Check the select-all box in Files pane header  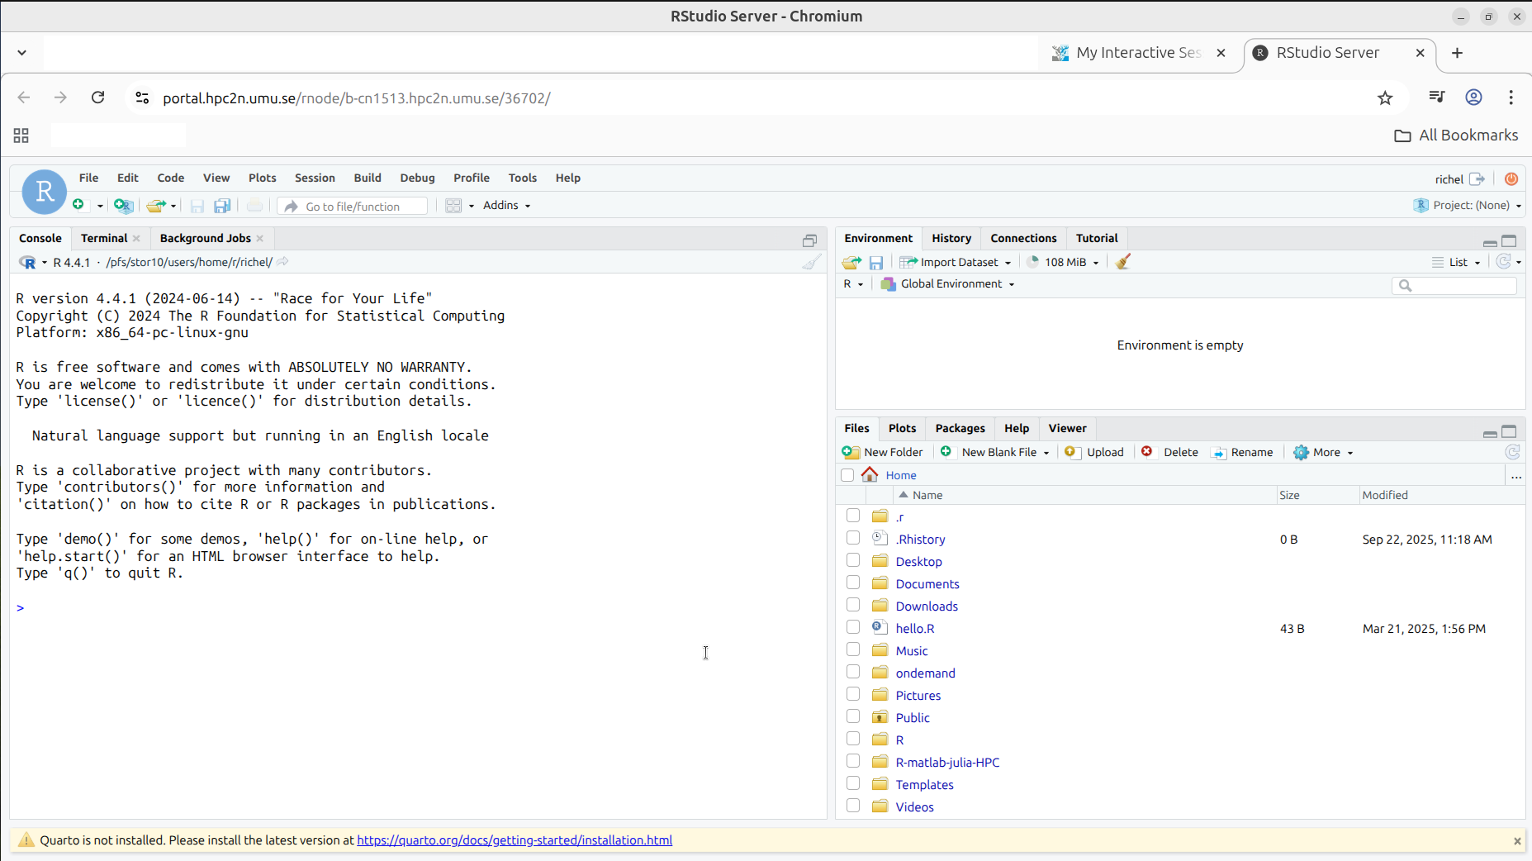pos(848,474)
